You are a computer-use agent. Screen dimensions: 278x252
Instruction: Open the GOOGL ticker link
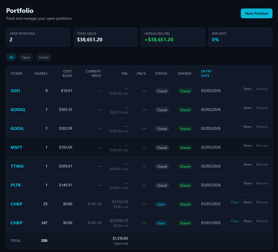[x=18, y=109]
